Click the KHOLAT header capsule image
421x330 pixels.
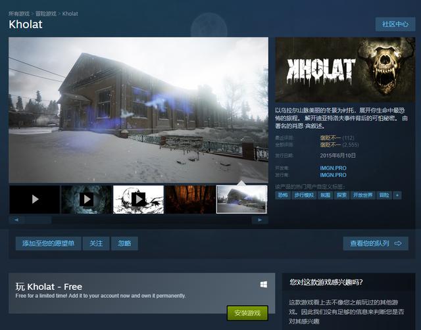[x=345, y=70]
